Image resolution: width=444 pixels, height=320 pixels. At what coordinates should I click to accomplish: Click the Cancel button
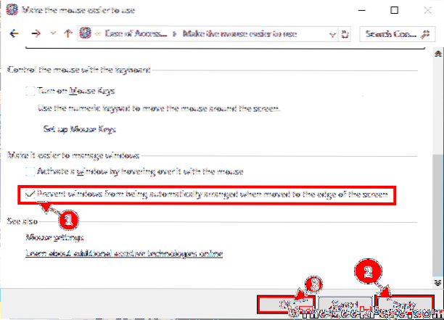pyautogui.click(x=345, y=305)
